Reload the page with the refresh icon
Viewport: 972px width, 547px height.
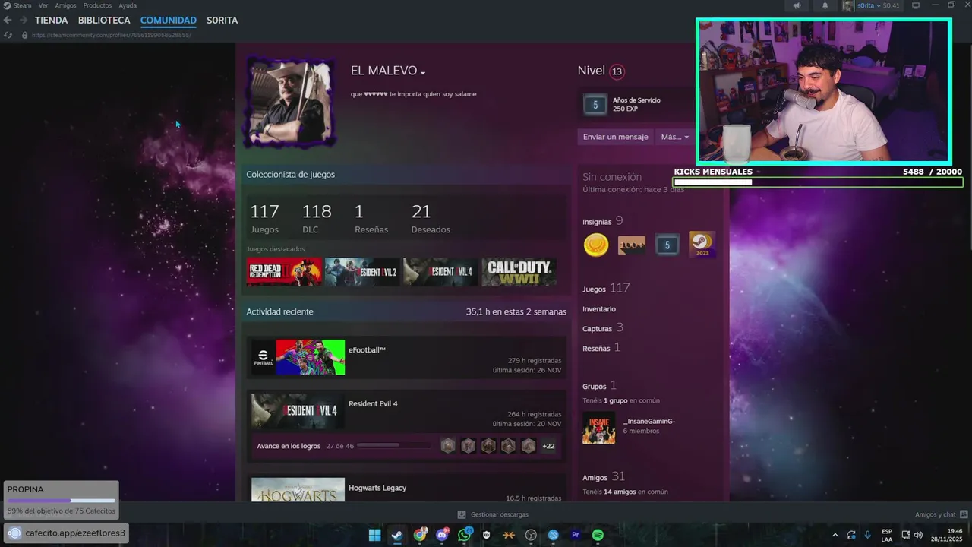tap(8, 35)
